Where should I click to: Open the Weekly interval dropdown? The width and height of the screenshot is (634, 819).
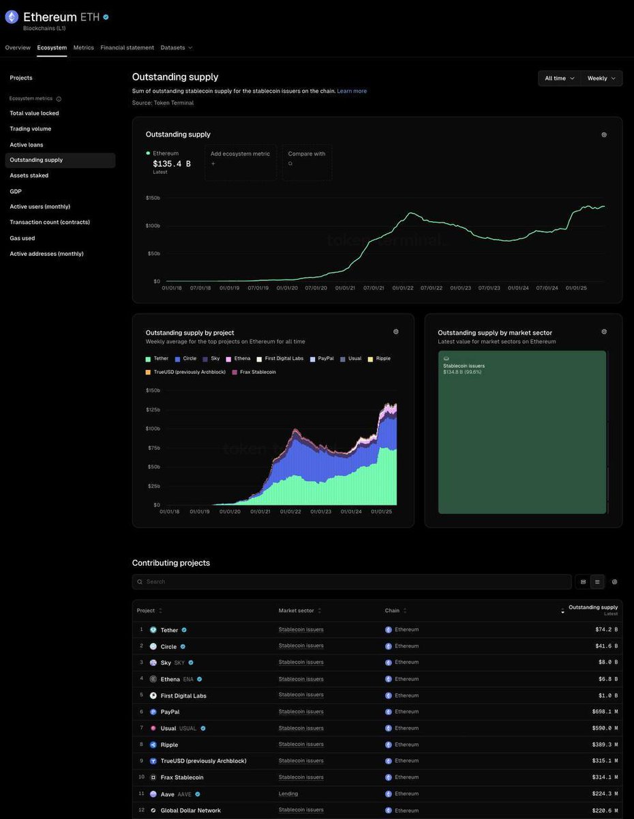602,78
